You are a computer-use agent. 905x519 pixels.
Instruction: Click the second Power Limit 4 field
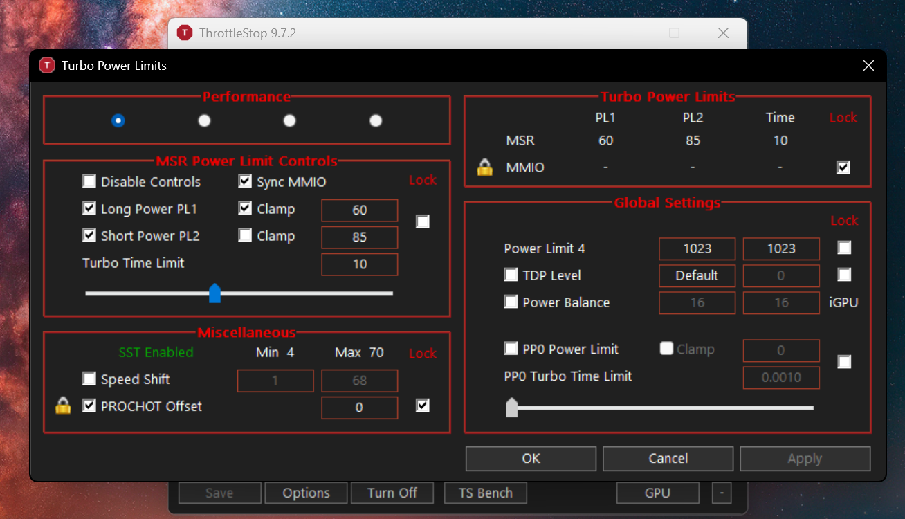pos(781,248)
